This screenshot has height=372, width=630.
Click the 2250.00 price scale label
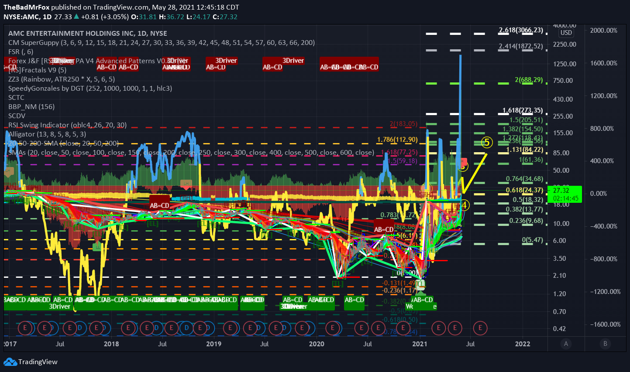coord(565,44)
